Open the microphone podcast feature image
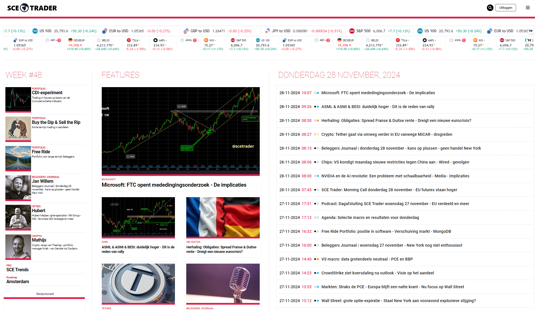 223,284
